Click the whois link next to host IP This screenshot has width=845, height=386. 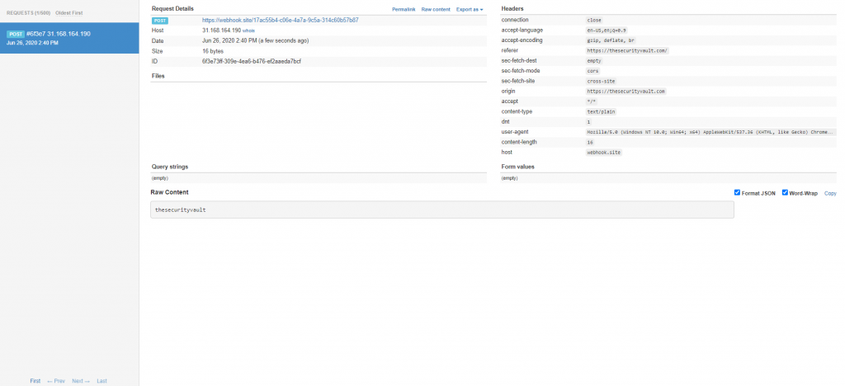click(x=248, y=31)
